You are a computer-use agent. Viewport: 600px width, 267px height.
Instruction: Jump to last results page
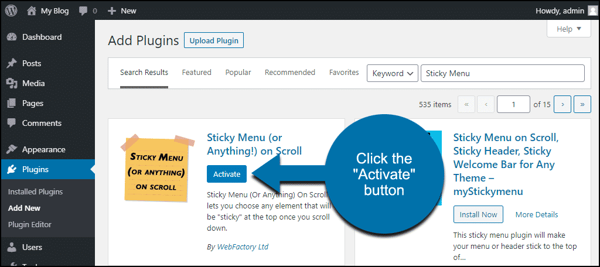[x=582, y=104]
